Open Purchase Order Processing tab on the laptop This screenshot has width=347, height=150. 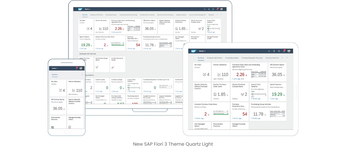coord(147,15)
